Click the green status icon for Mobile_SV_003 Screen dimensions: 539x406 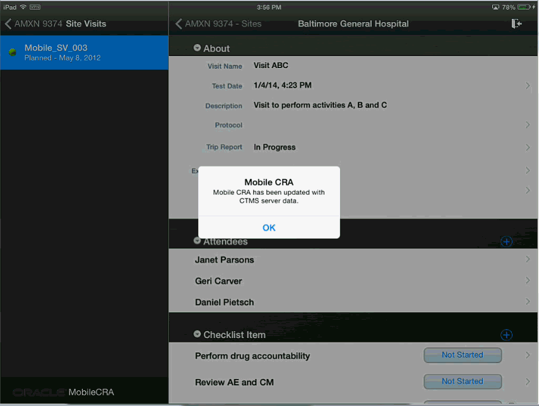(x=13, y=52)
